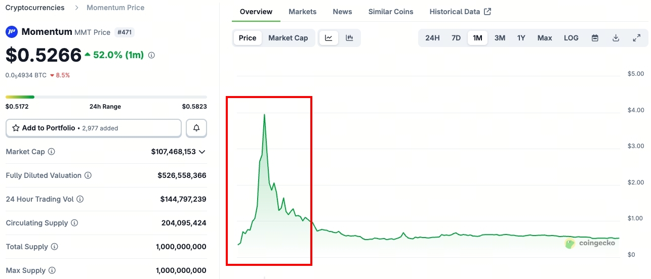Image resolution: width=651 pixels, height=279 pixels.
Task: Set chart range to 24H
Action: click(x=432, y=38)
